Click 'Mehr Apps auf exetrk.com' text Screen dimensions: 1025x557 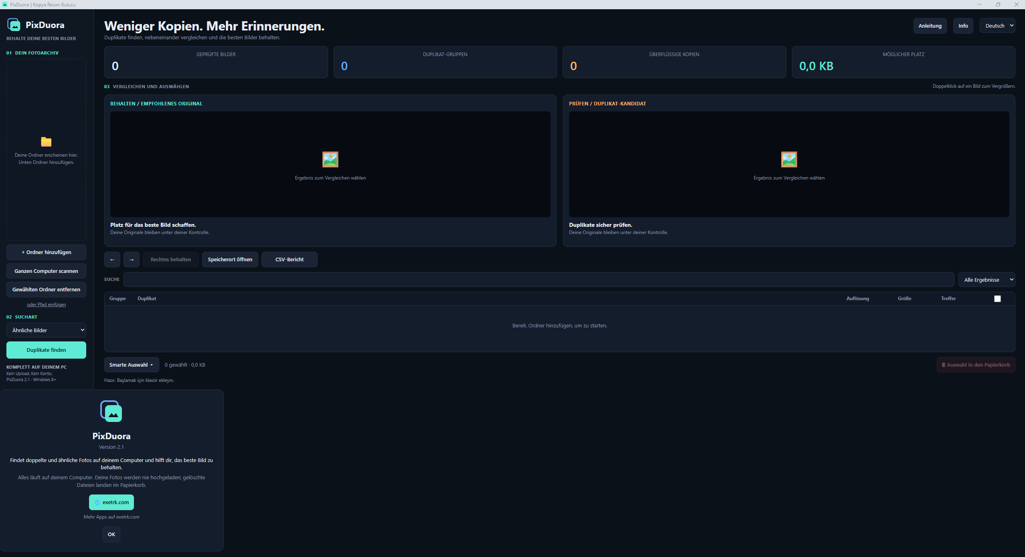coord(111,517)
